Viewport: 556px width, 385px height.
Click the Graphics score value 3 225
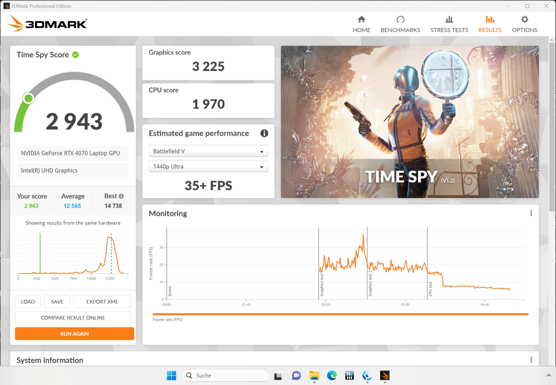[208, 66]
